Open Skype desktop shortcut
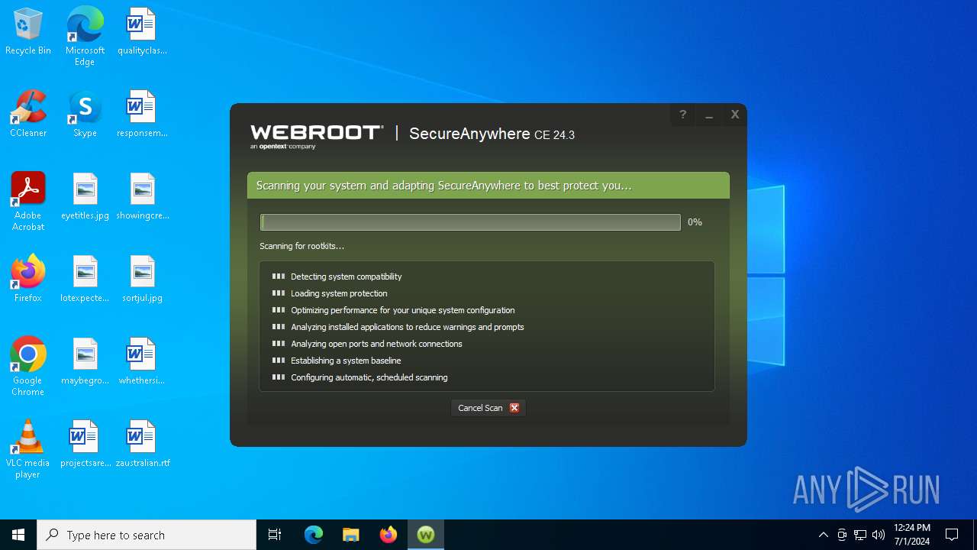Image resolution: width=977 pixels, height=550 pixels. (85, 115)
